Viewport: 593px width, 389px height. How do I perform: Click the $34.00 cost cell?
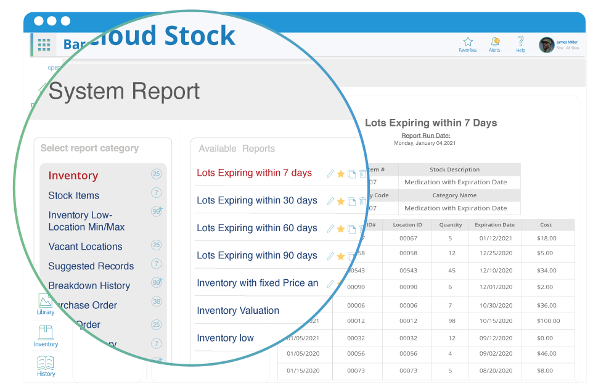(x=547, y=271)
